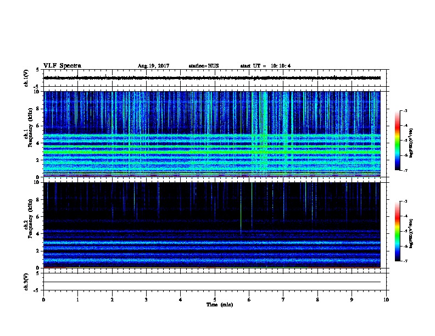Viewport: 435px width, 336px height.
Task: Click the ch.2 frequency tick label "8"
Action: click(x=38, y=200)
